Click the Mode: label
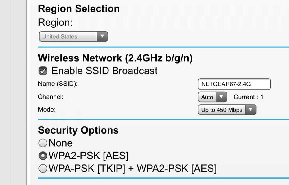The height and width of the screenshot is (185, 289). [x=47, y=110]
